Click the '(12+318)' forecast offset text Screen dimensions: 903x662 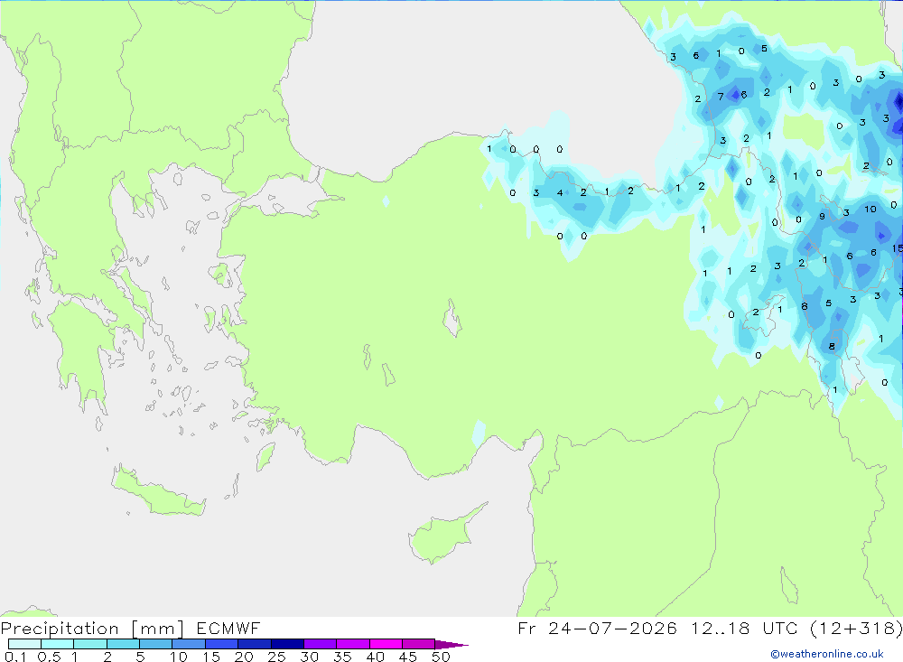(856, 628)
